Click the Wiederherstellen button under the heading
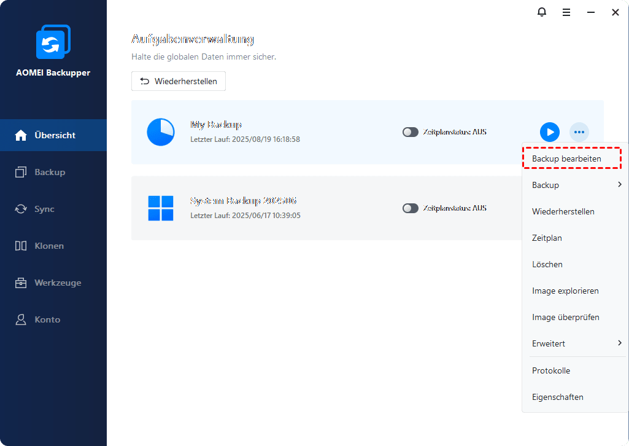The width and height of the screenshot is (629, 446). pyautogui.click(x=179, y=81)
